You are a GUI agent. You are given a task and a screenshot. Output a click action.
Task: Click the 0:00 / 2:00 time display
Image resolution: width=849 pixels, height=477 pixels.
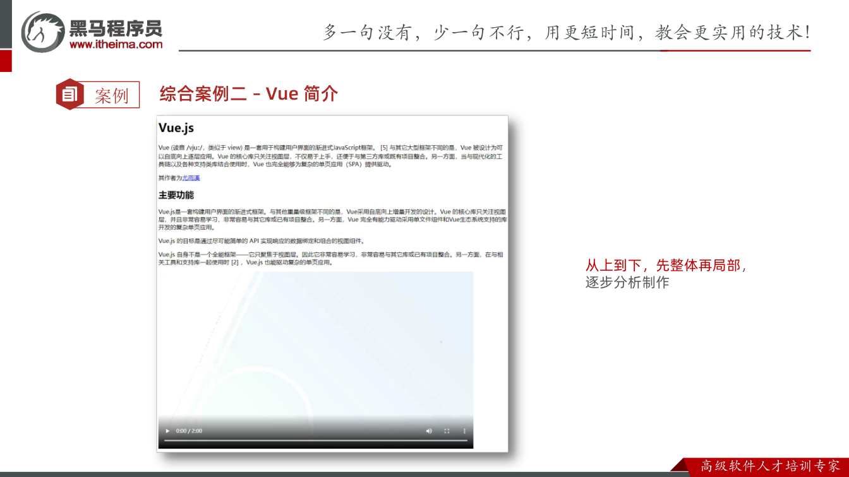pos(189,431)
